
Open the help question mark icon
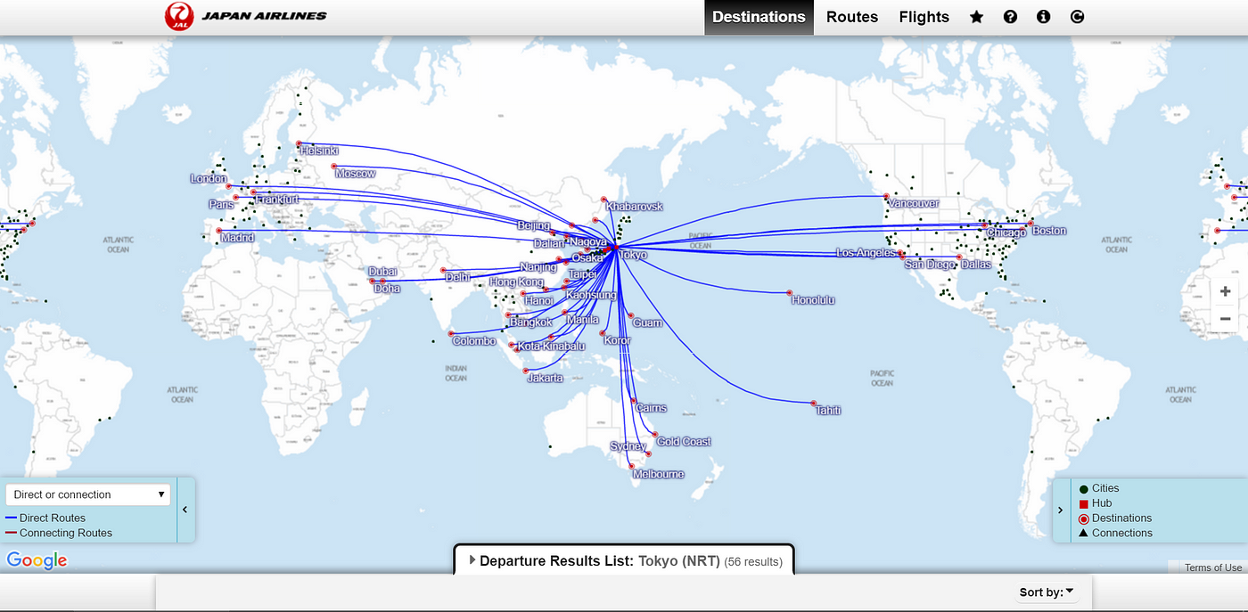click(1010, 17)
